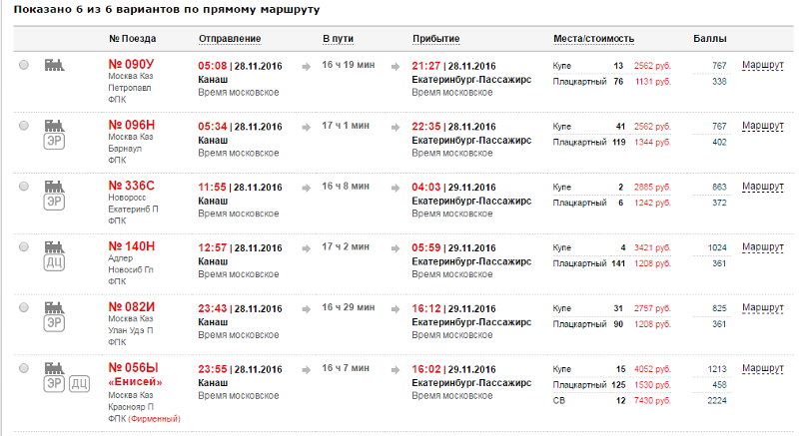Open Маршрут link for train 082И
Image resolution: width=799 pixels, height=436 pixels.
tap(763, 308)
